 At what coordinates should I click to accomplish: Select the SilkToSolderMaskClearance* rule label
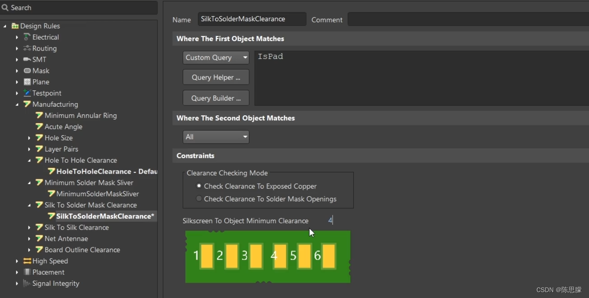pos(105,216)
